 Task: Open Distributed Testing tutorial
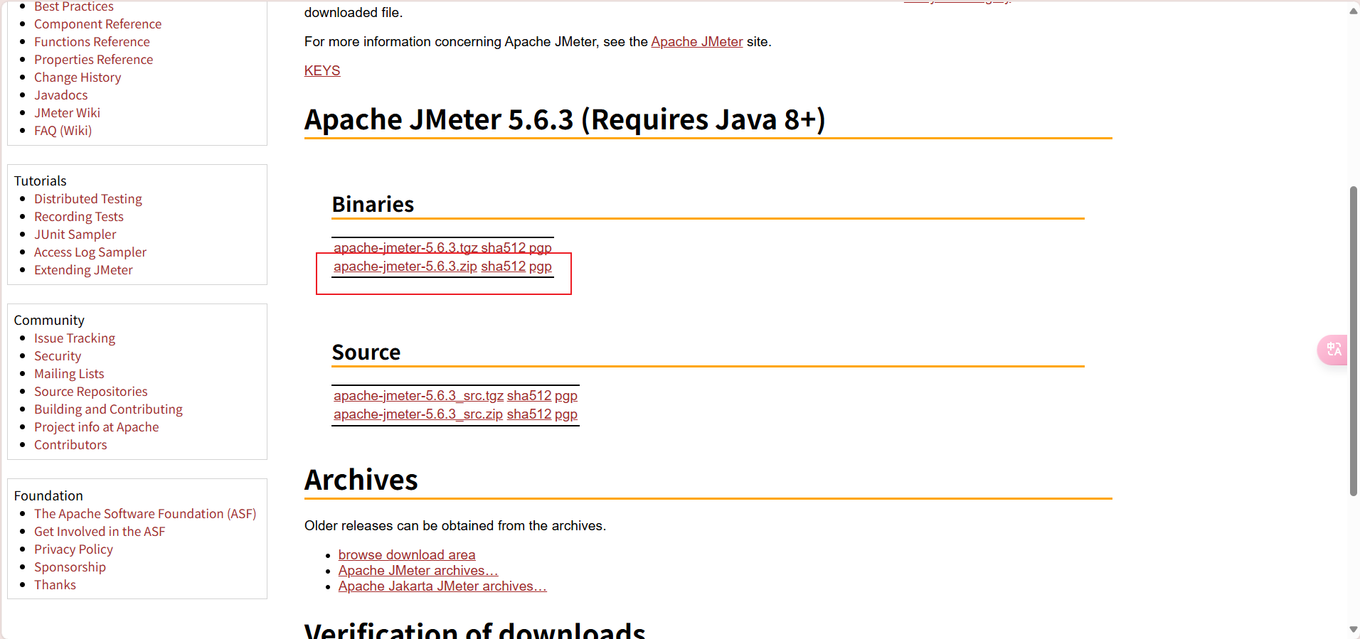coord(88,199)
